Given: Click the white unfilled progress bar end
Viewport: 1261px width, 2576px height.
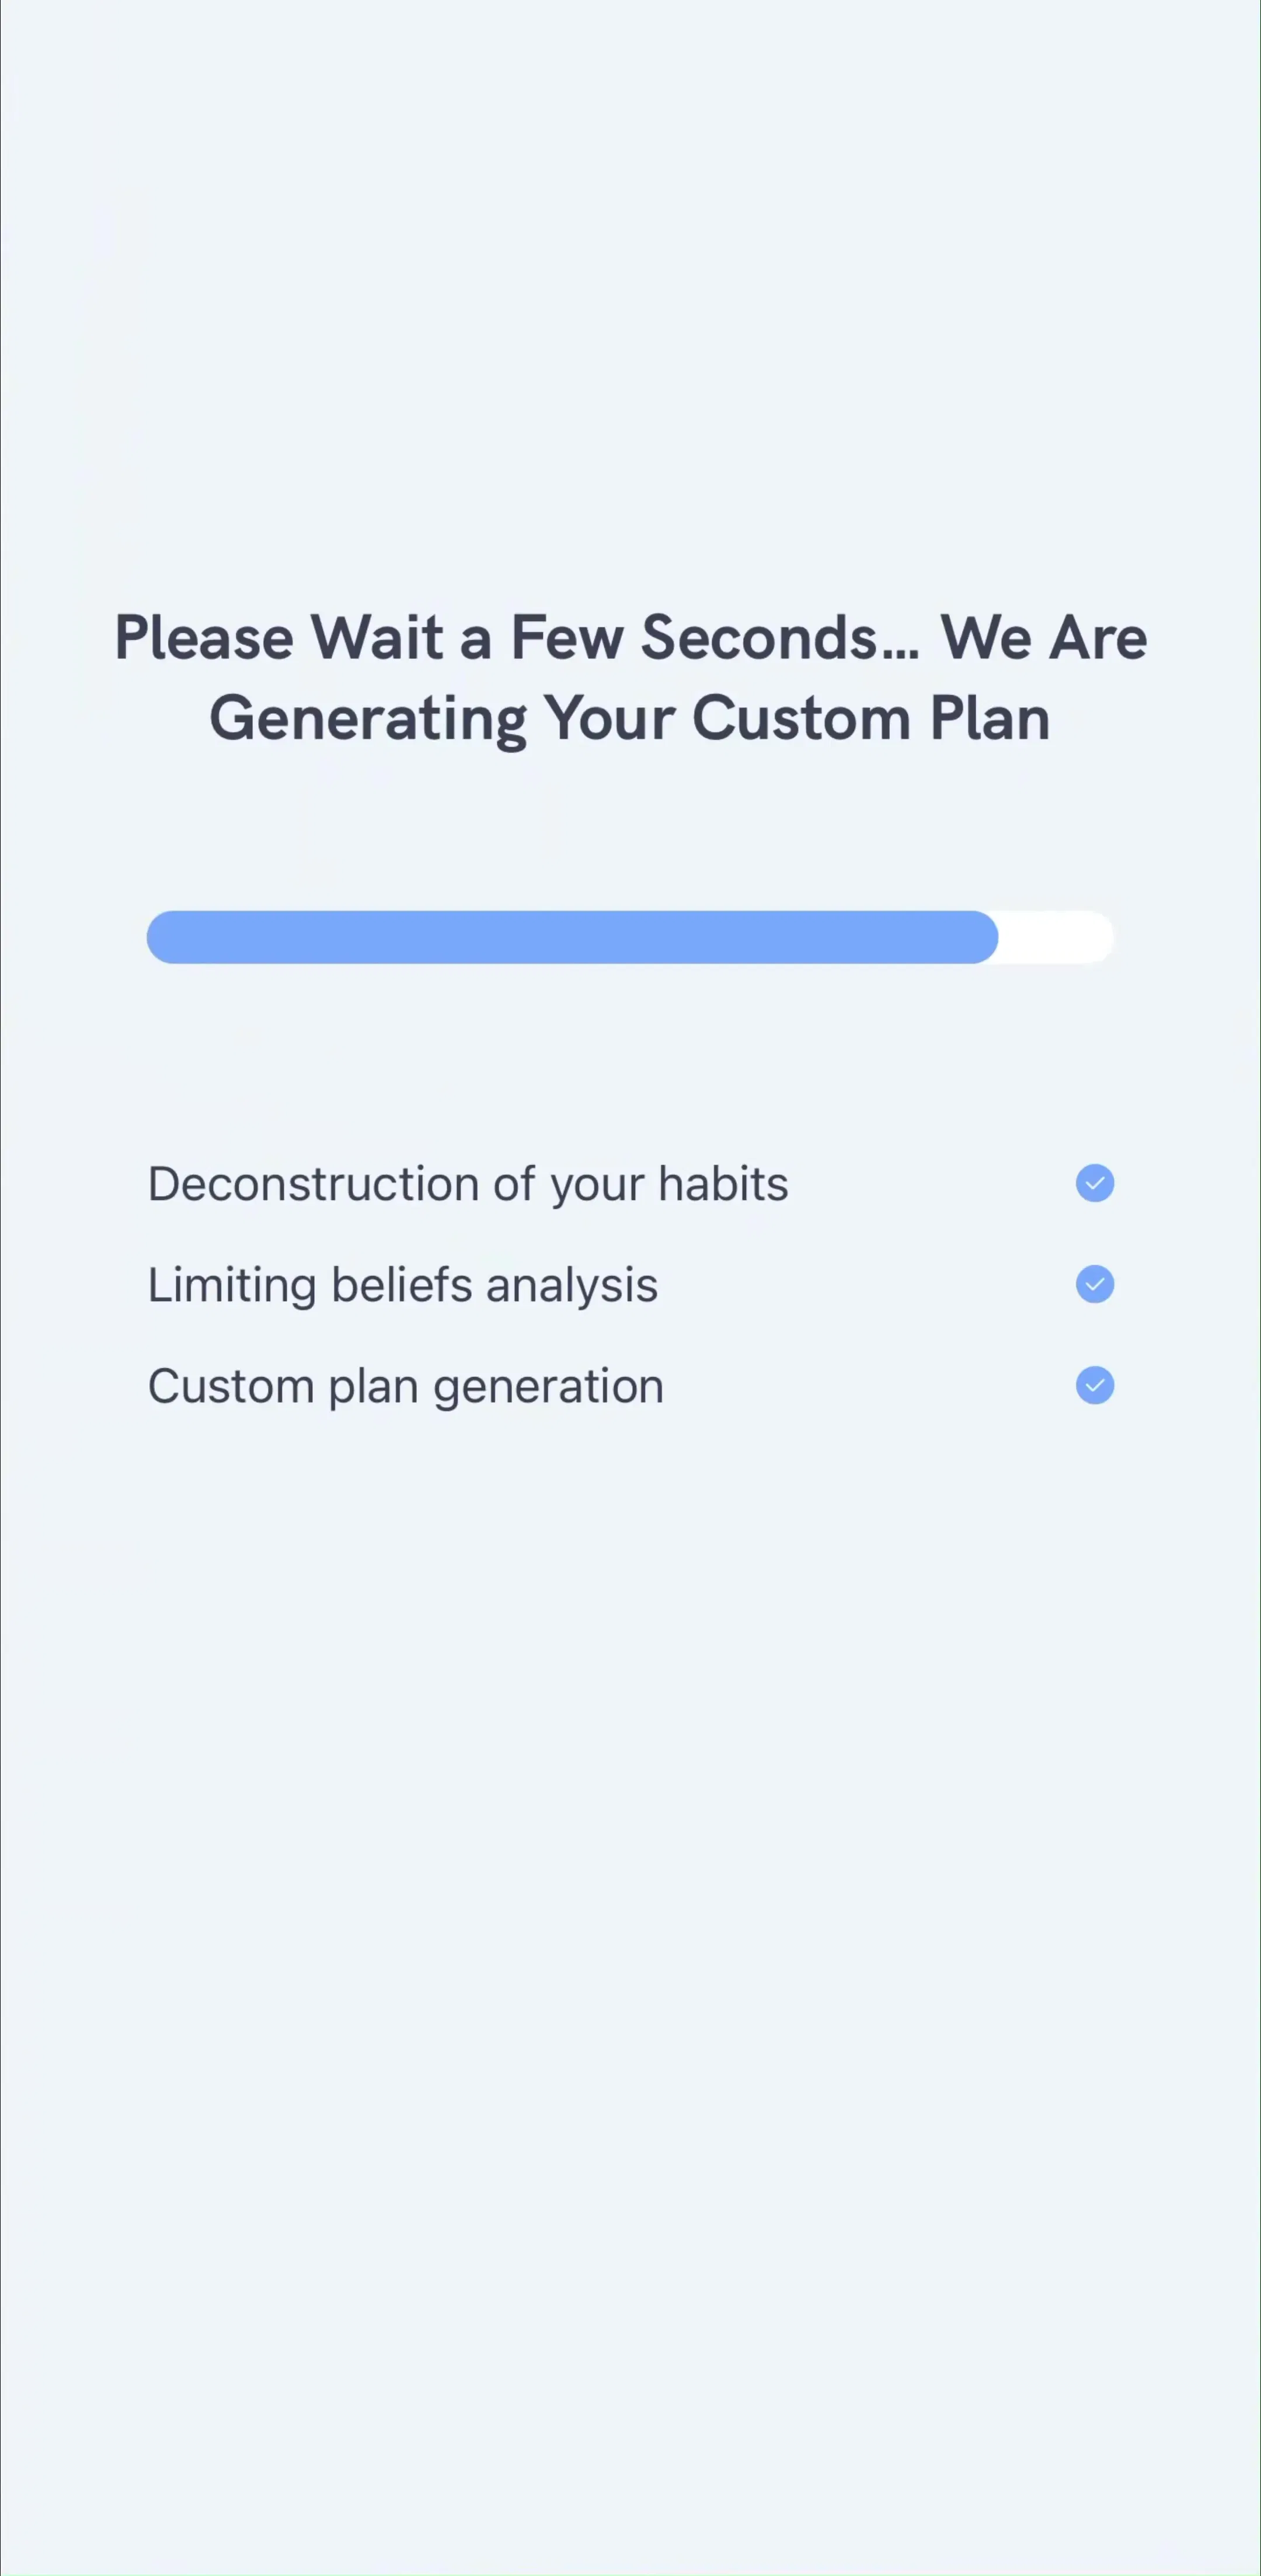Looking at the screenshot, I should click(x=1056, y=937).
